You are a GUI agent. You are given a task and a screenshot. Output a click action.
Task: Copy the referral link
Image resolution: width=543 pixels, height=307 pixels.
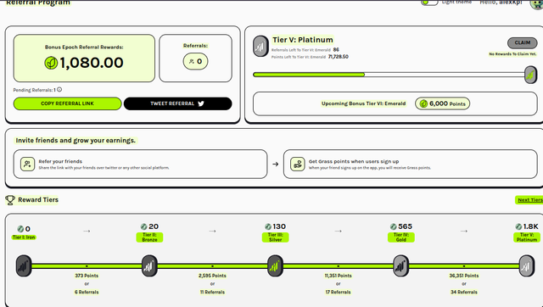pyautogui.click(x=68, y=103)
